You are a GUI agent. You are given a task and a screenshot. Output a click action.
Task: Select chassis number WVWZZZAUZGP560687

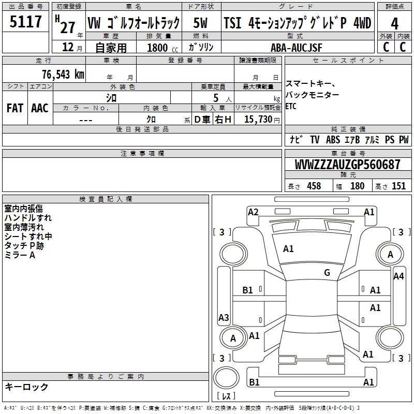[347, 165]
